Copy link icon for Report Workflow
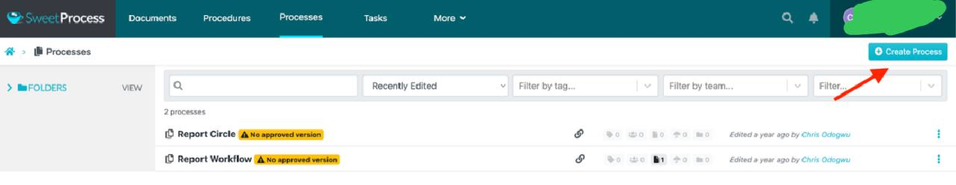The width and height of the screenshot is (956, 185). coord(580,159)
